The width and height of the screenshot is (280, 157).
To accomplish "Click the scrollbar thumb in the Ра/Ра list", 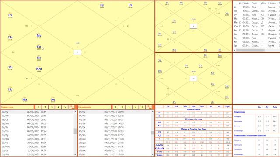I will click(x=153, y=133).
